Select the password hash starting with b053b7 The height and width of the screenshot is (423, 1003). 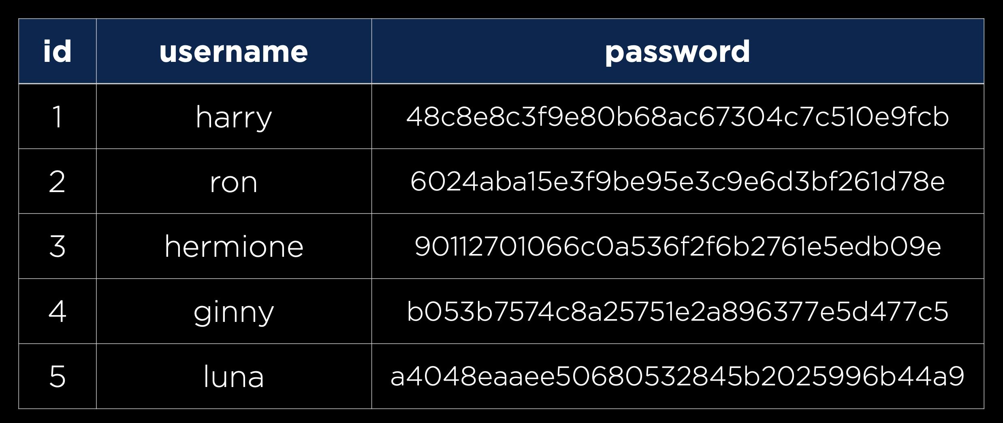point(677,311)
